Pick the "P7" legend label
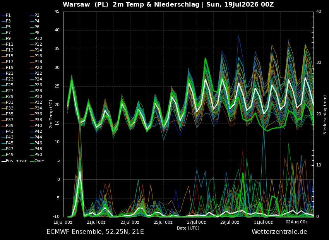The image size is (329, 240). pos(8,33)
